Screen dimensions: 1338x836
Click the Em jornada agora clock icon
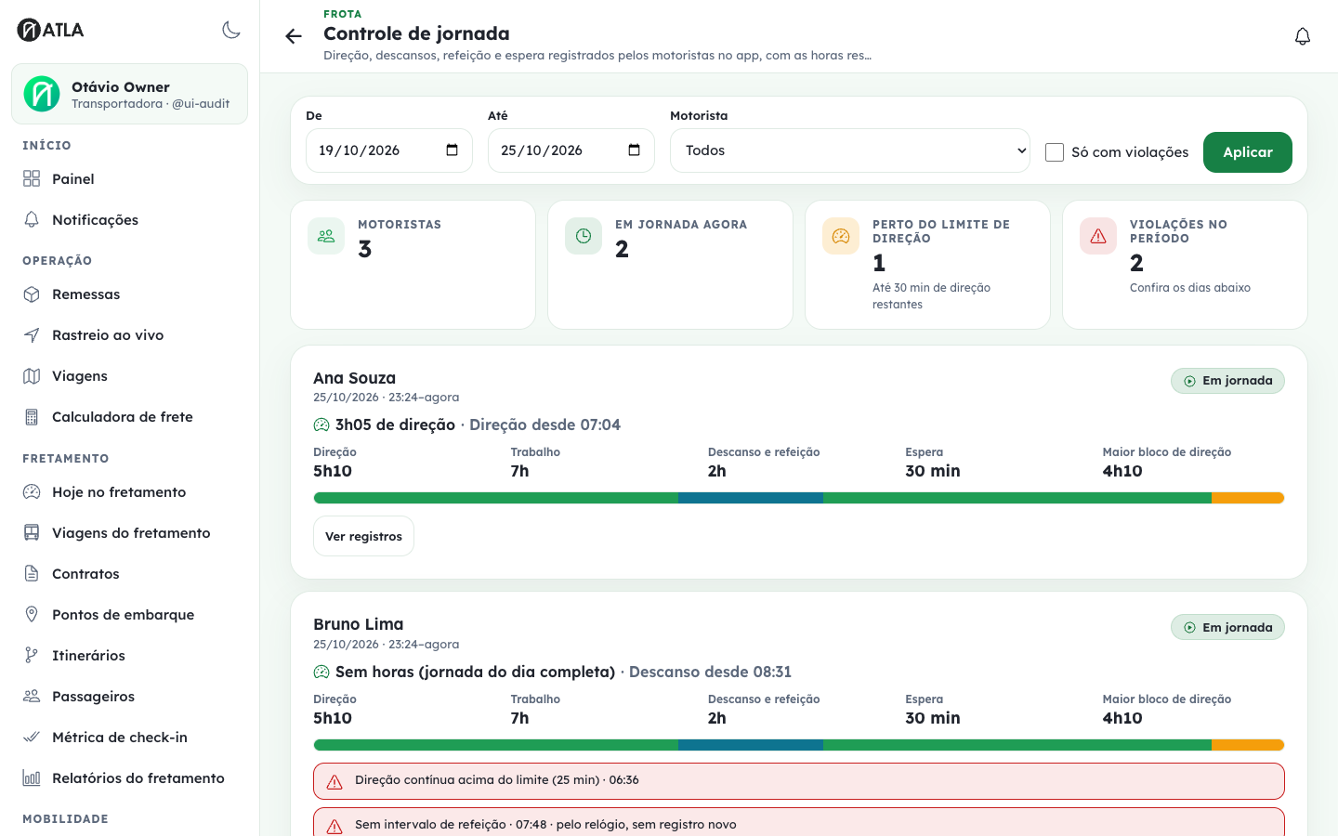(x=584, y=236)
